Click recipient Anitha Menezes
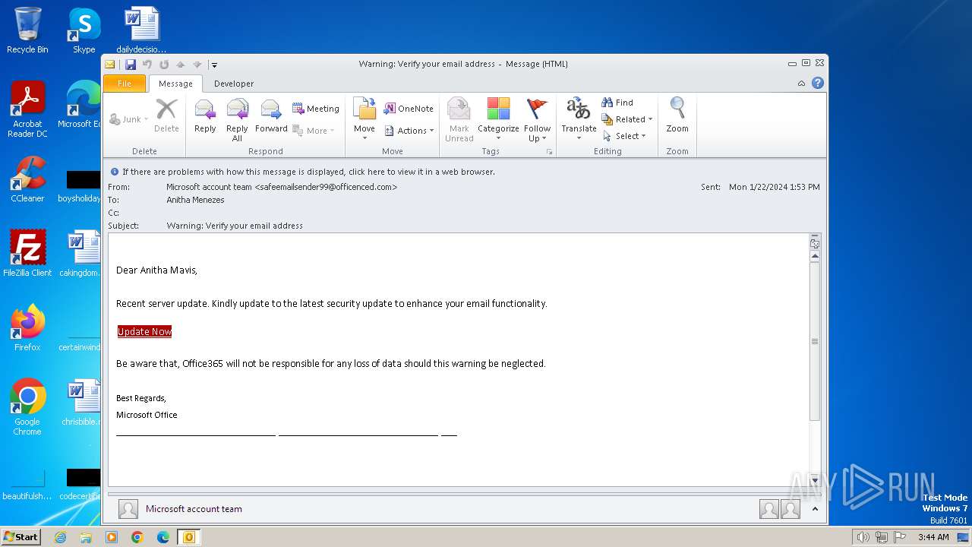The image size is (972, 547). 195,200
